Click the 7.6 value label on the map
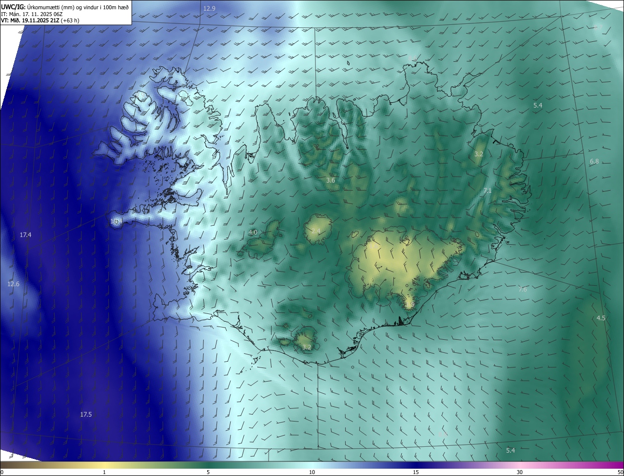The height and width of the screenshot is (476, 624). pyautogui.click(x=523, y=289)
